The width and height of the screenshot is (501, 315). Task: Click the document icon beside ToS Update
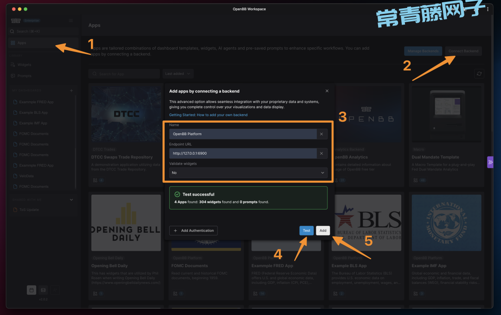pos(15,210)
